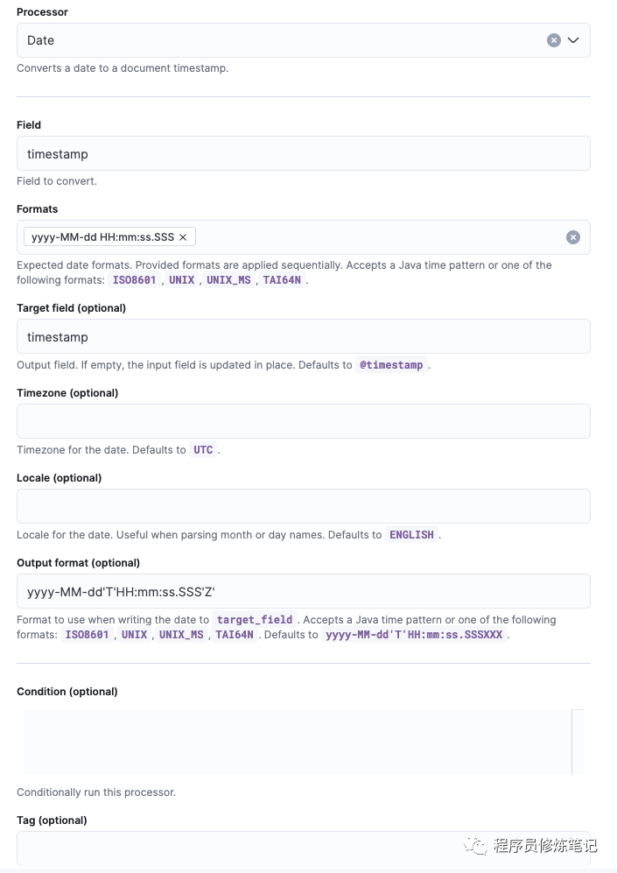The width and height of the screenshot is (617, 873).
Task: Click the empty Locale input box
Action: (x=303, y=506)
